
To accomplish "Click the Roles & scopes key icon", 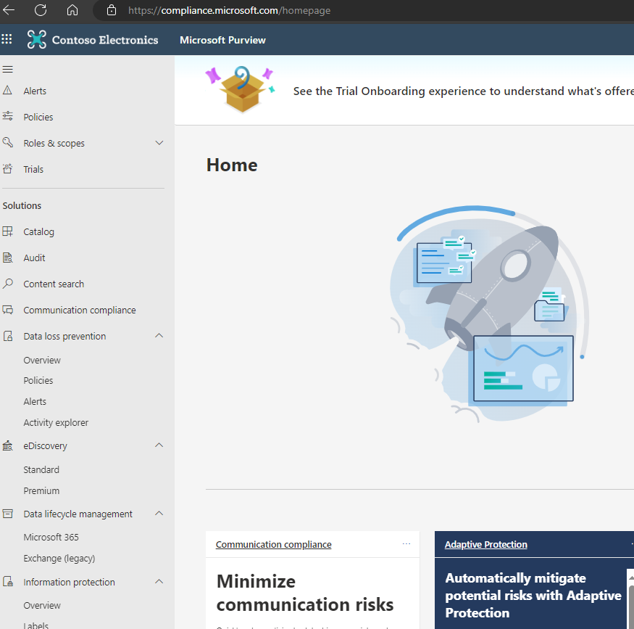I will pos(7,142).
